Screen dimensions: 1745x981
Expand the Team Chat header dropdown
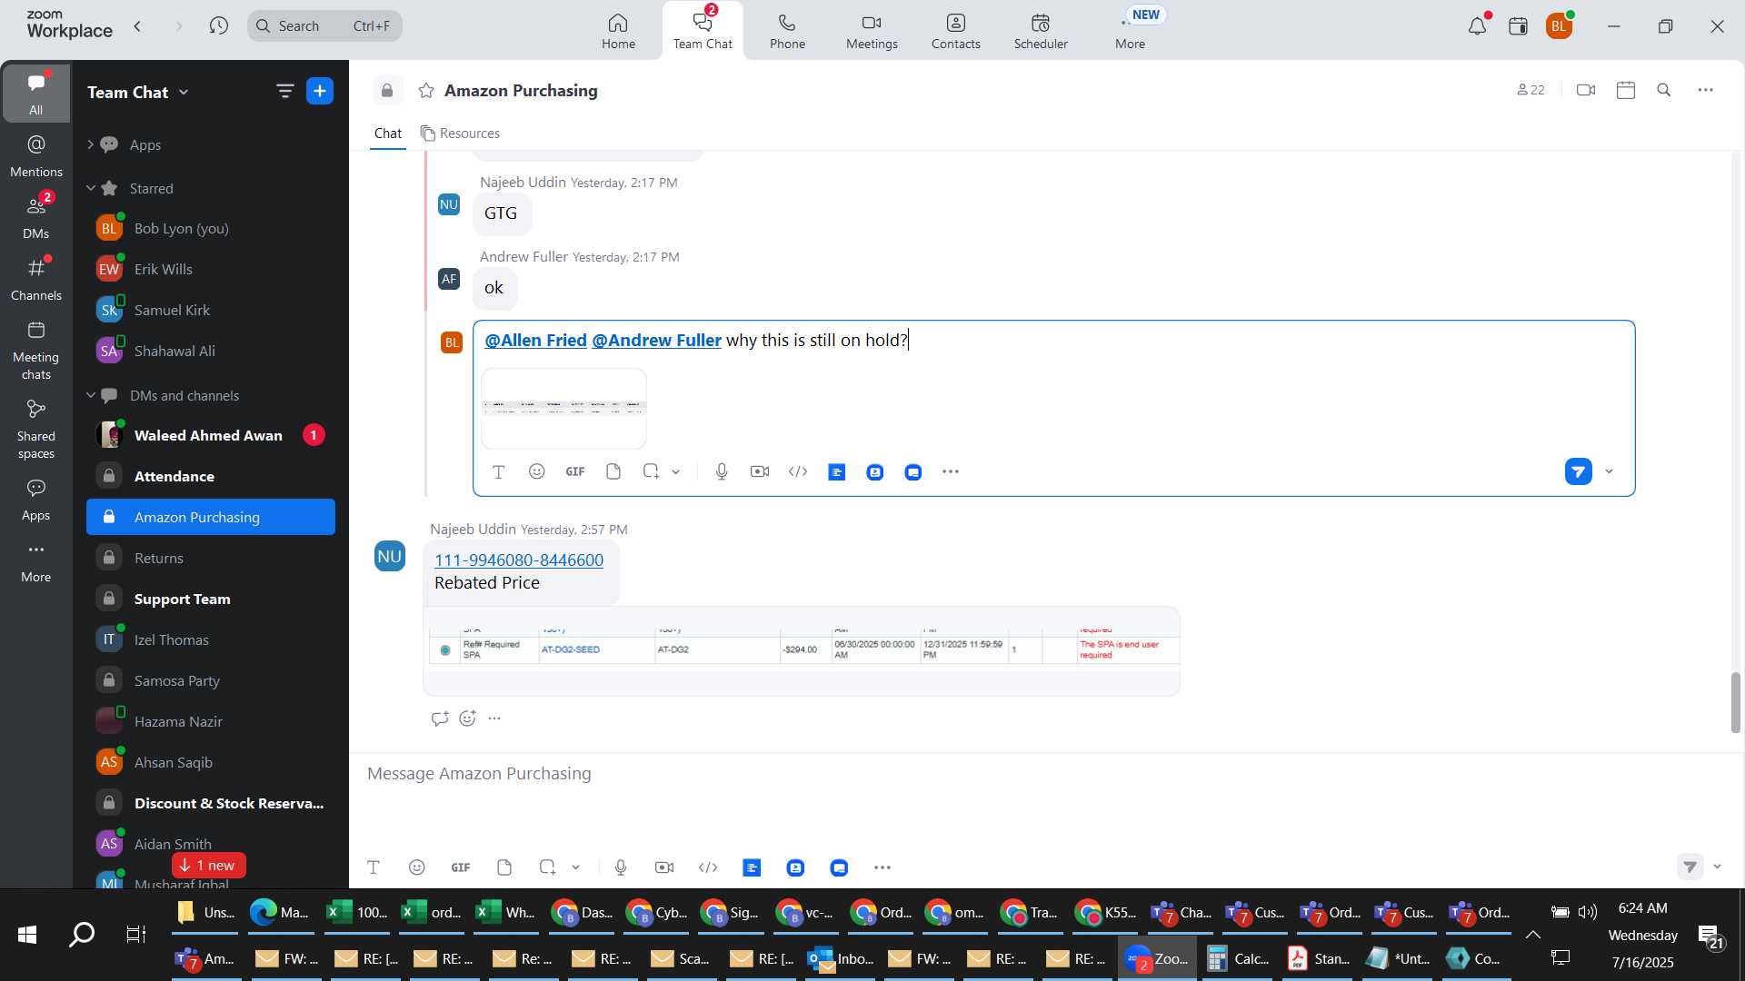[x=184, y=92]
